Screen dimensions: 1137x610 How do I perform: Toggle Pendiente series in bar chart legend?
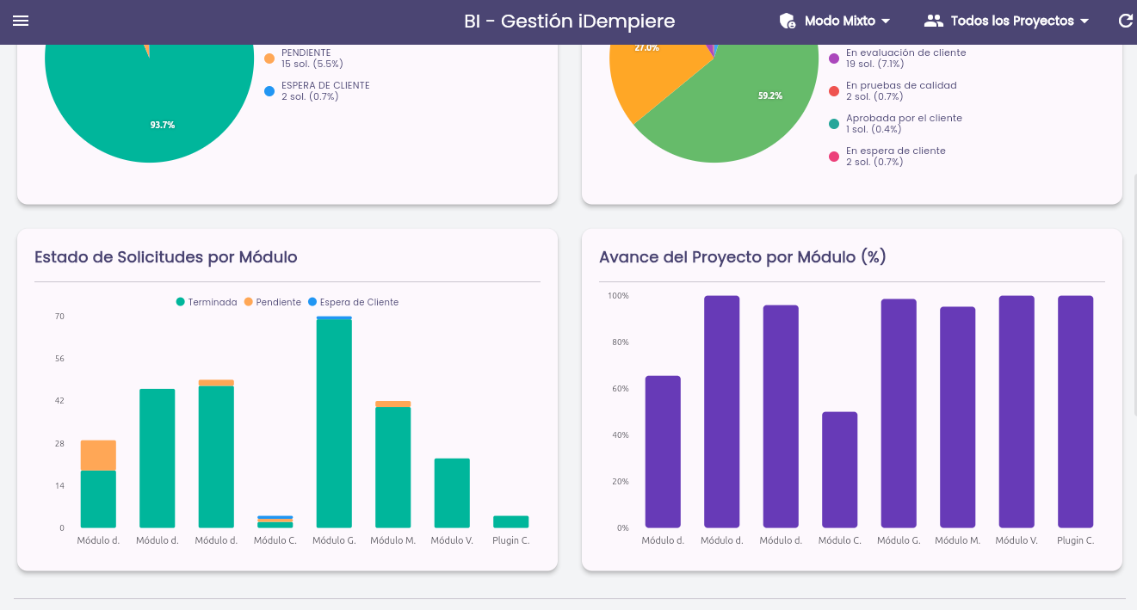273,302
